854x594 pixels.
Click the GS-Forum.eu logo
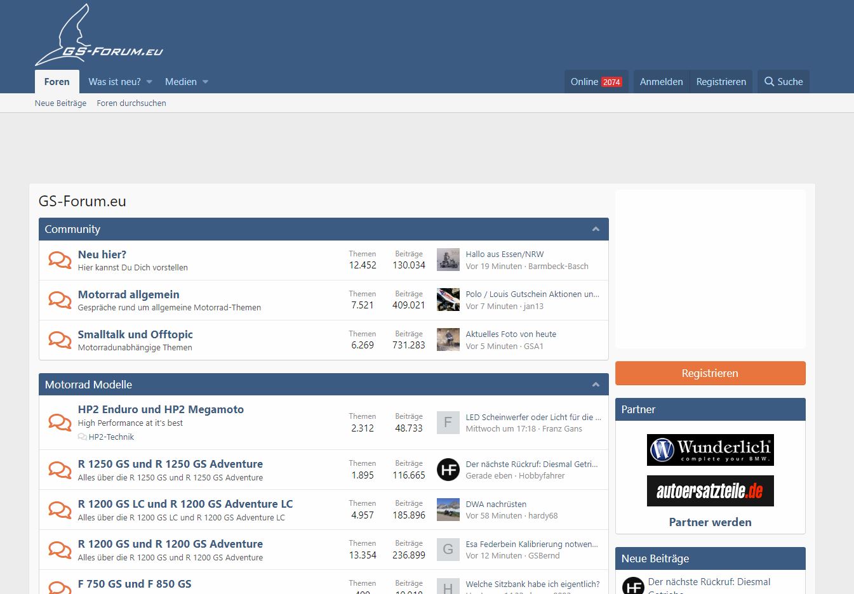pyautogui.click(x=99, y=36)
